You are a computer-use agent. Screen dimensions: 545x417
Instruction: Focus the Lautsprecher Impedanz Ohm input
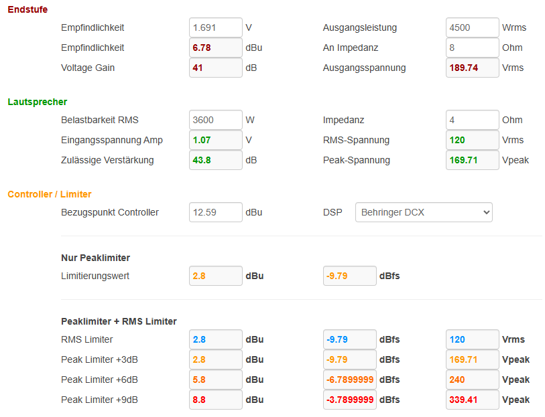click(472, 120)
